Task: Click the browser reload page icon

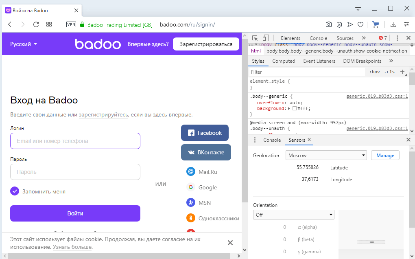Action: [36, 24]
